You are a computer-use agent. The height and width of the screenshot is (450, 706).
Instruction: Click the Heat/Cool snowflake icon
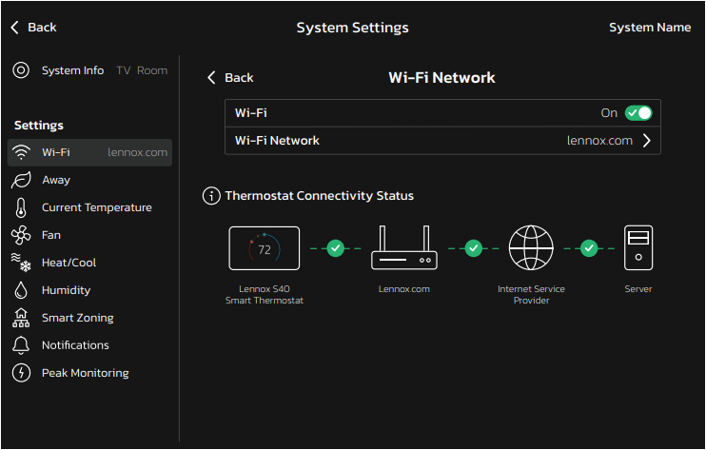[x=21, y=263]
